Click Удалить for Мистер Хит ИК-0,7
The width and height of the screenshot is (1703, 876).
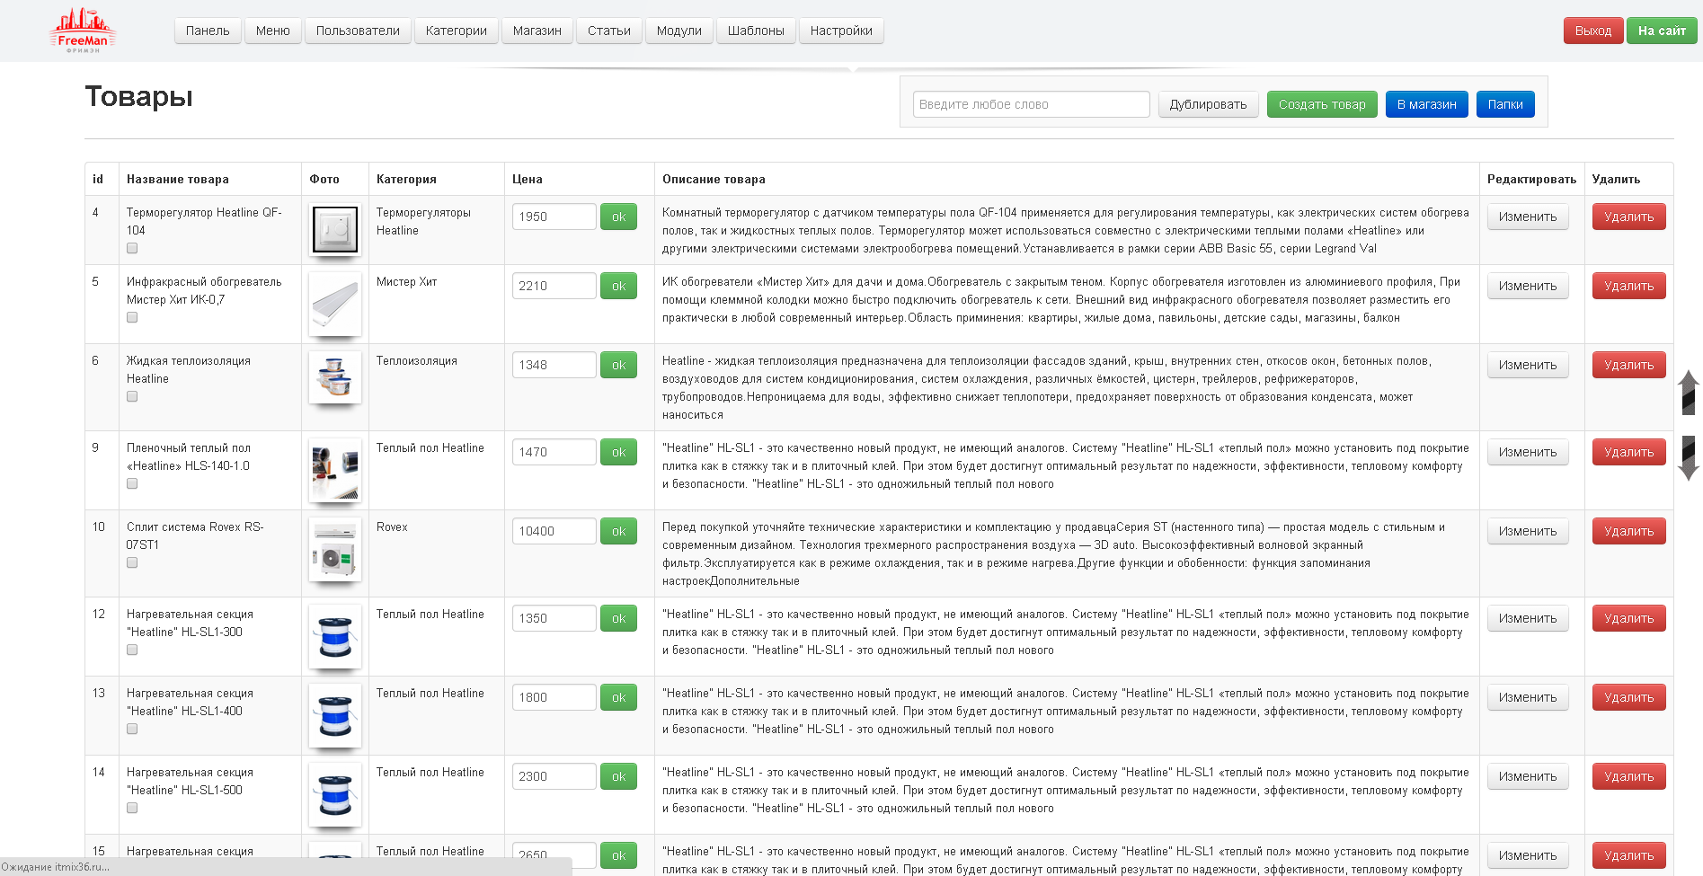coord(1628,286)
